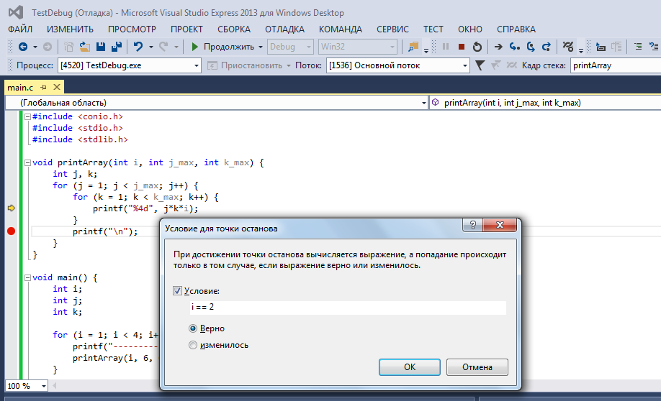Open the ОКНО menu
The width and height of the screenshot is (661, 401).
point(470,29)
